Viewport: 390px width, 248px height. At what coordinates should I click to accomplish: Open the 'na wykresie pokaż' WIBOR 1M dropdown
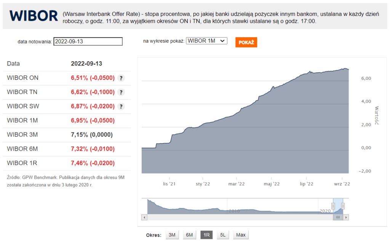pyautogui.click(x=206, y=41)
